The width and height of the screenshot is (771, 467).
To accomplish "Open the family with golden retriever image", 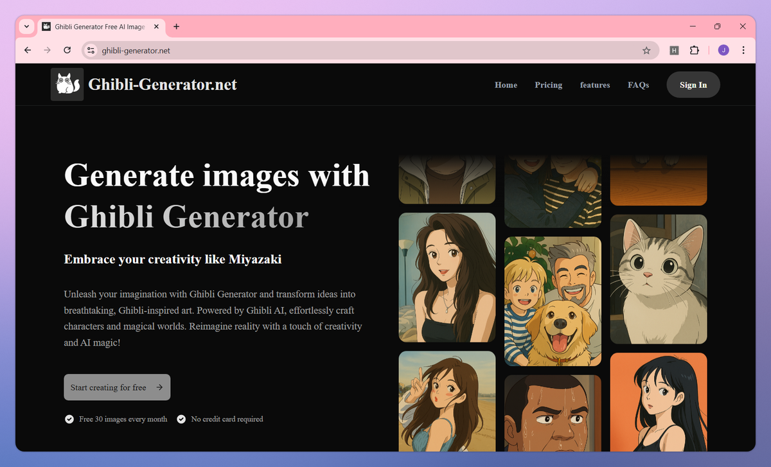I will pos(553,301).
